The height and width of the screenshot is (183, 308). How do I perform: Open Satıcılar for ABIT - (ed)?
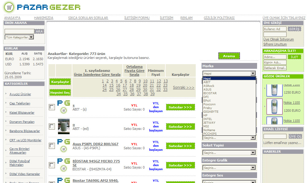coord(180,127)
